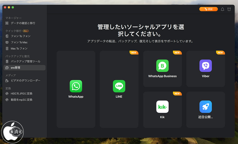
Task: Click the マネージャー section header
Action: point(13,18)
